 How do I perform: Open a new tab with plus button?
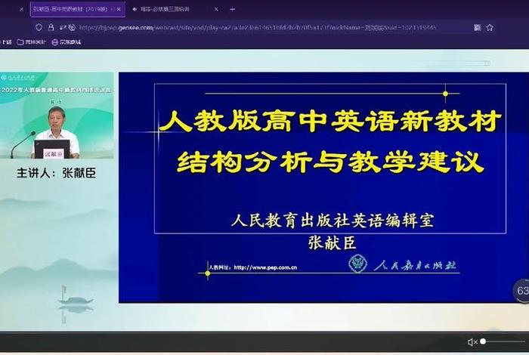coord(232,9)
